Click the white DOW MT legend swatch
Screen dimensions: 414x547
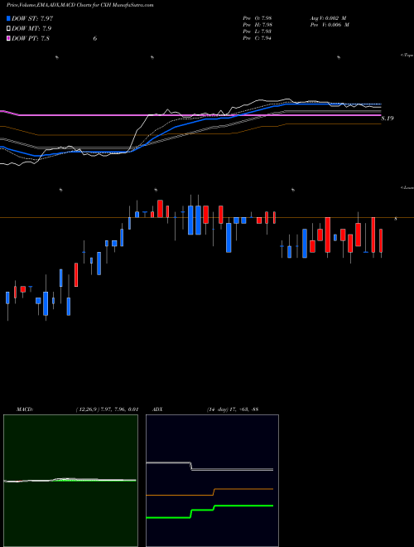click(9, 28)
